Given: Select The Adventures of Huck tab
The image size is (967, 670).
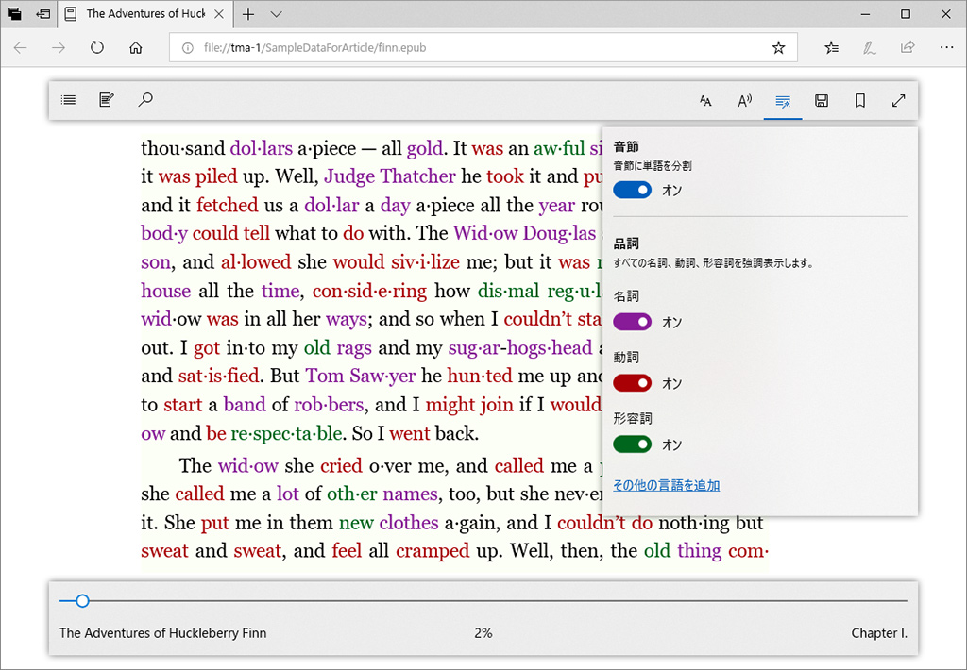Looking at the screenshot, I should pyautogui.click(x=144, y=13).
